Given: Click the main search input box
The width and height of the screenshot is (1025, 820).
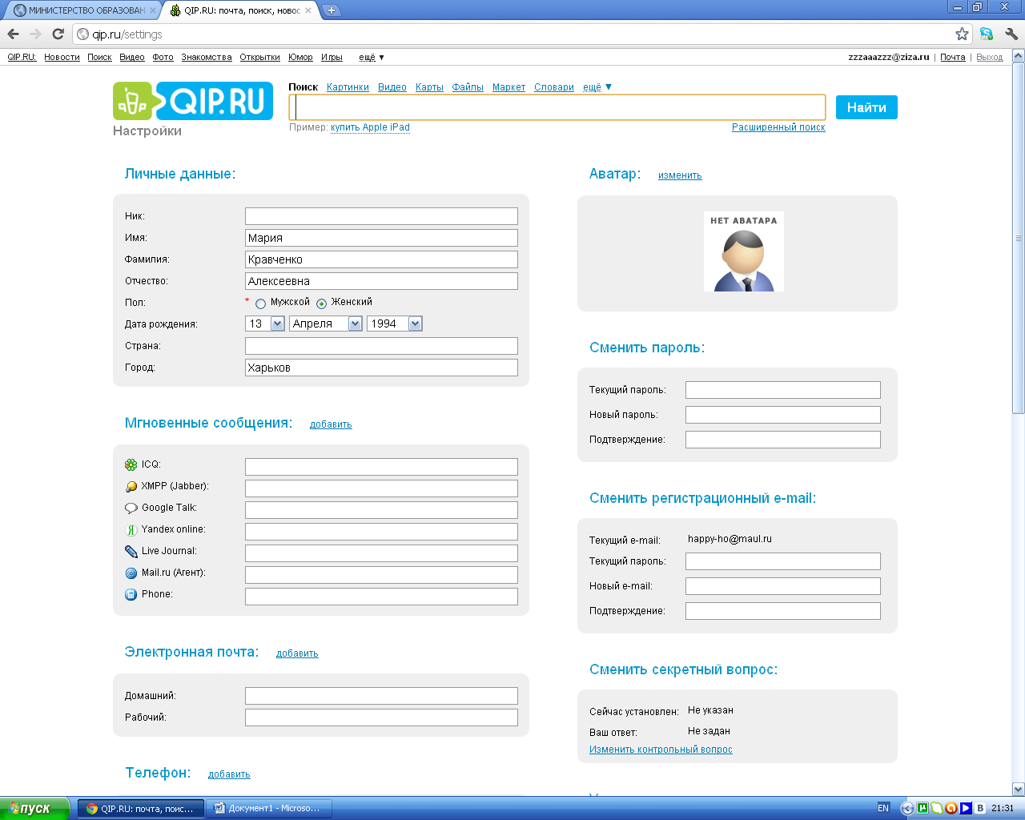Looking at the screenshot, I should tap(557, 107).
